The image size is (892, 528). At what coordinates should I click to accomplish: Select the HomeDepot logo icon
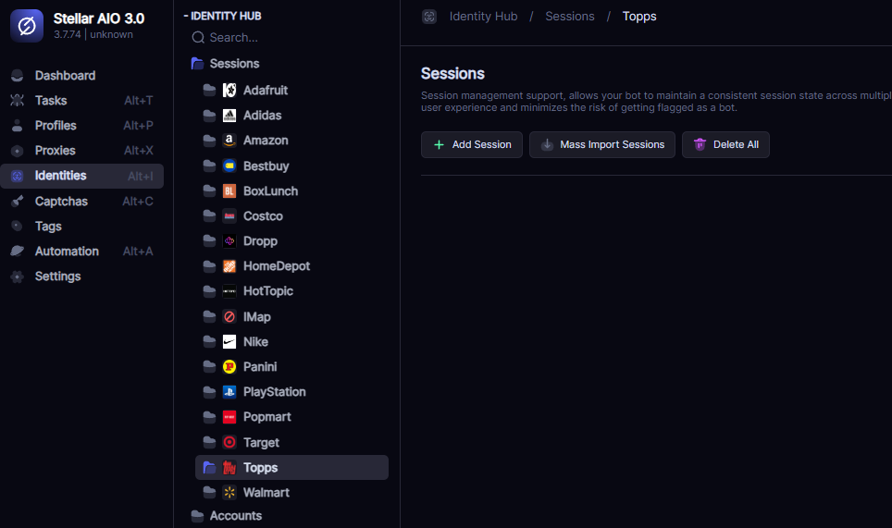[x=229, y=266]
